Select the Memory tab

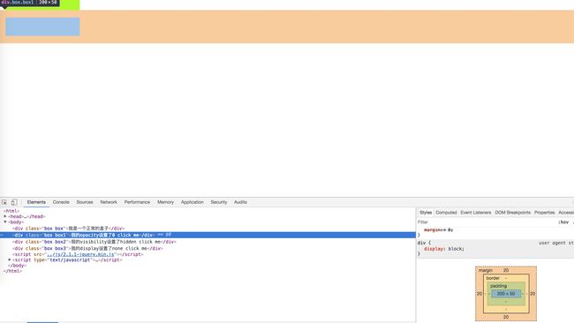point(165,202)
